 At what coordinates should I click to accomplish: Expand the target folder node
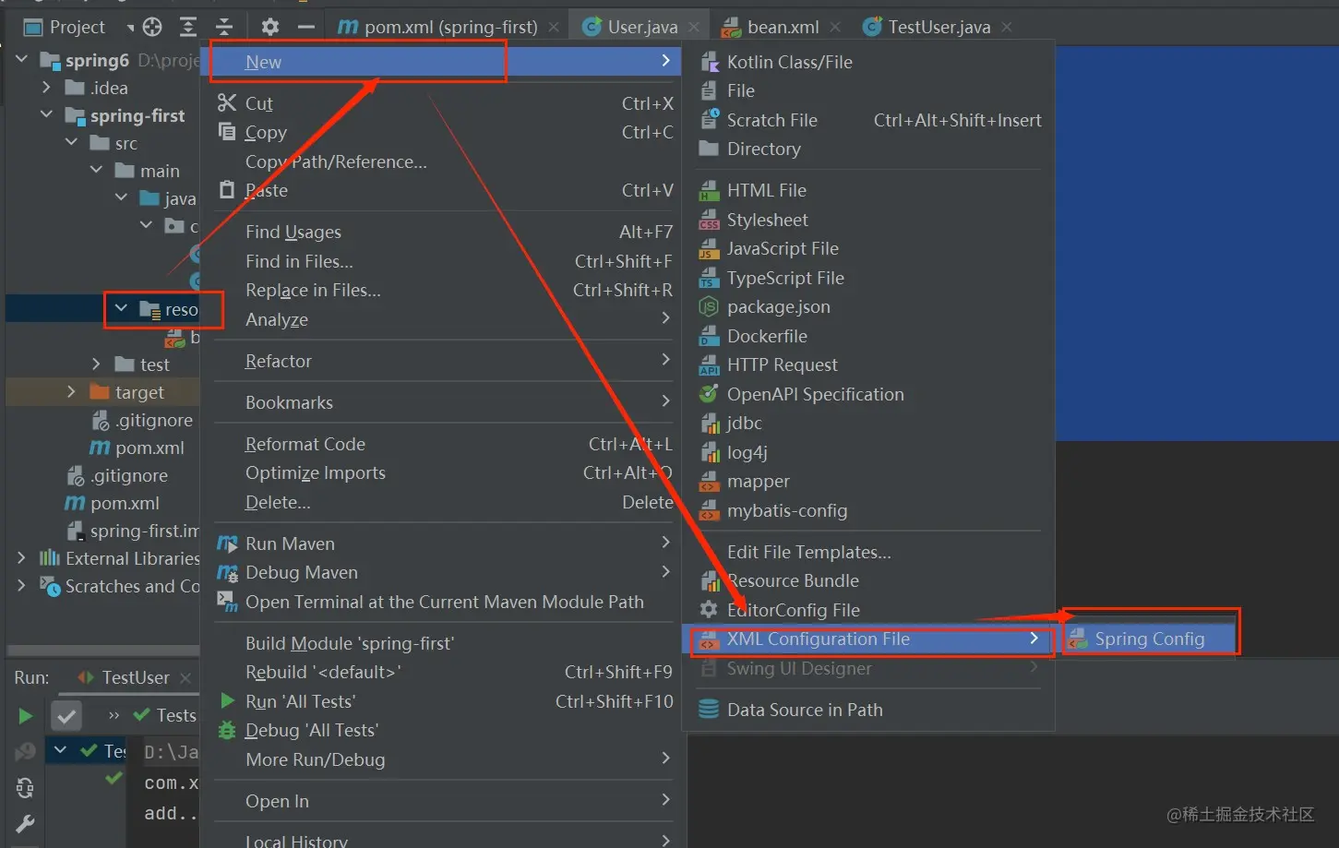[x=72, y=392]
